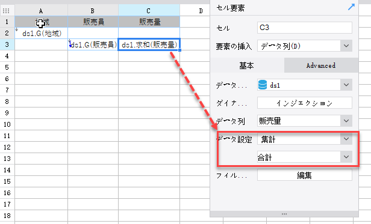Click the 編集 filter button
371x224 pixels.
[305, 175]
